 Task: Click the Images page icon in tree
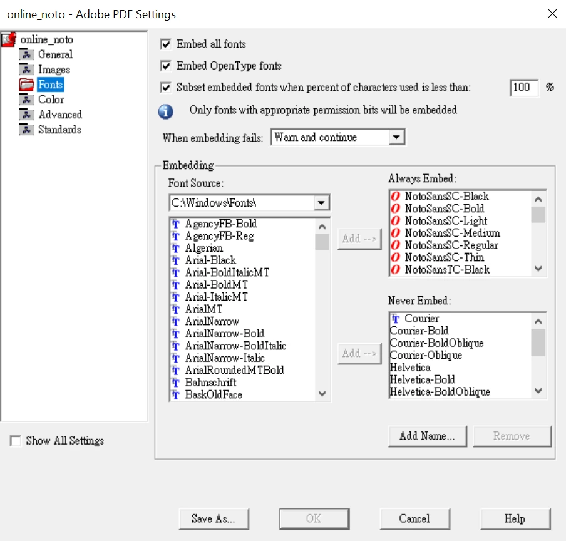[x=26, y=70]
